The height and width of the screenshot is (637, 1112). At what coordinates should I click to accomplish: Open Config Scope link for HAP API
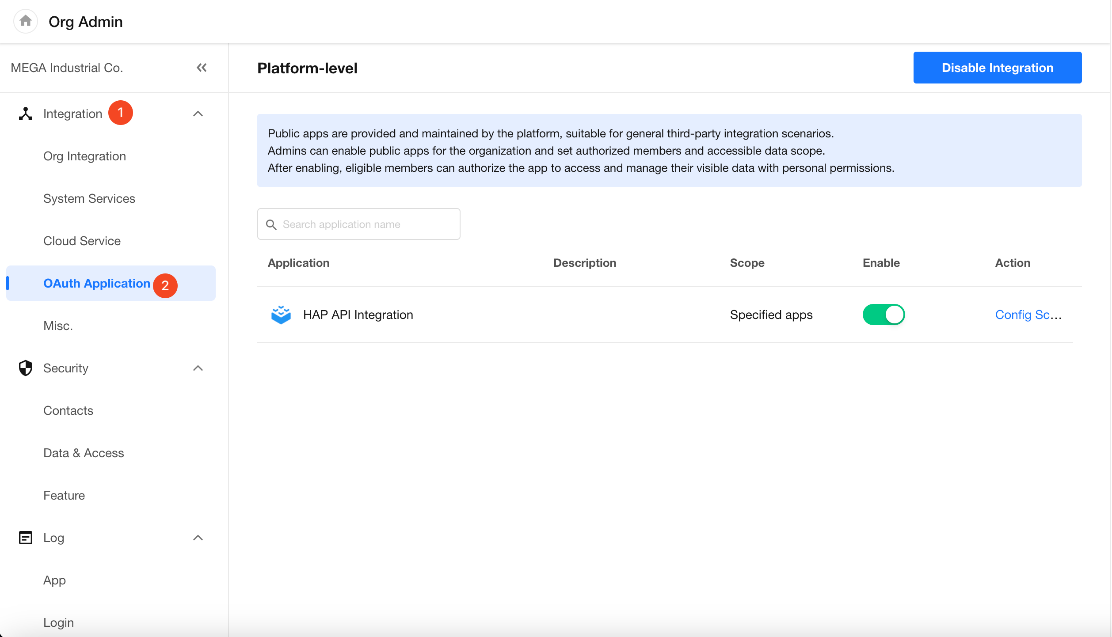(x=1028, y=315)
